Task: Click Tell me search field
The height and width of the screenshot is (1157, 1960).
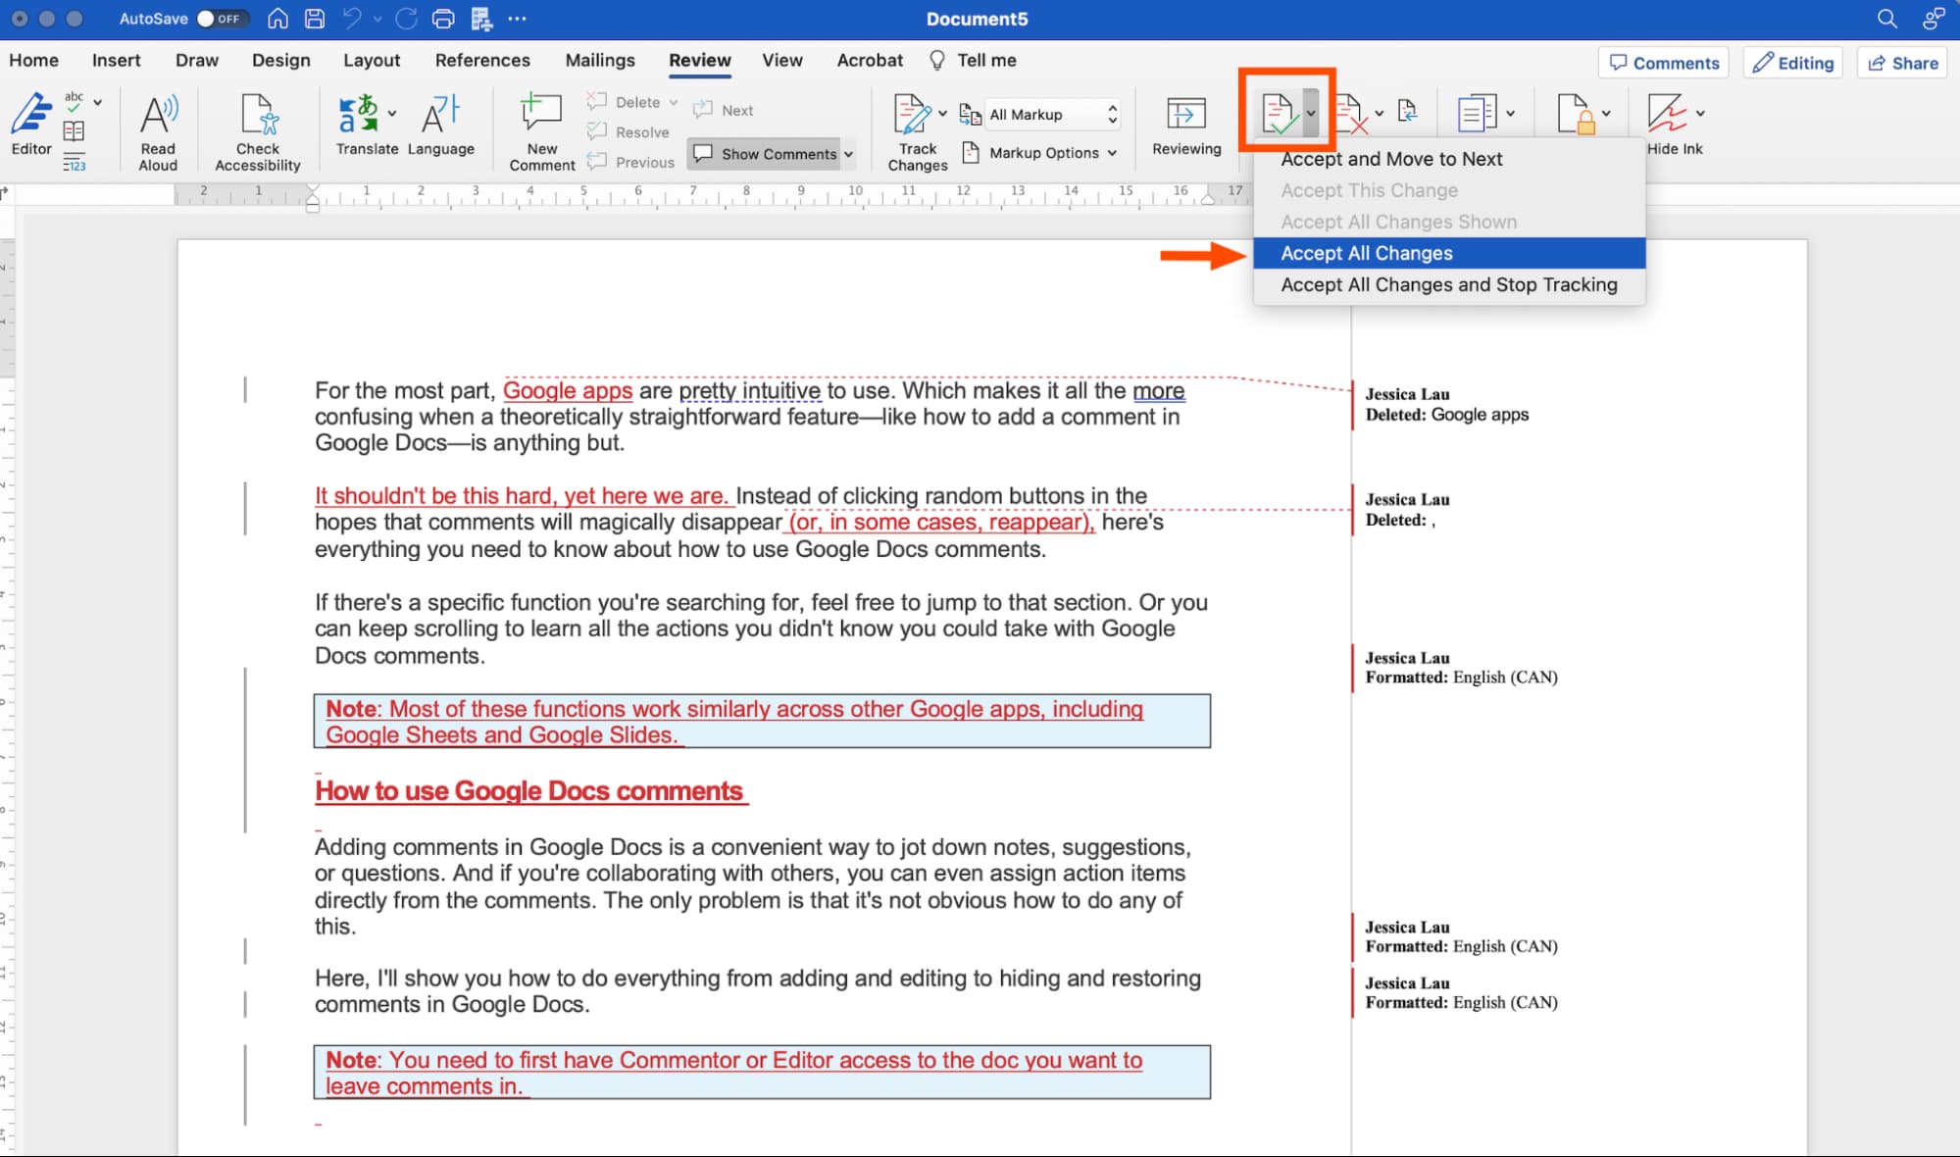Action: (974, 60)
